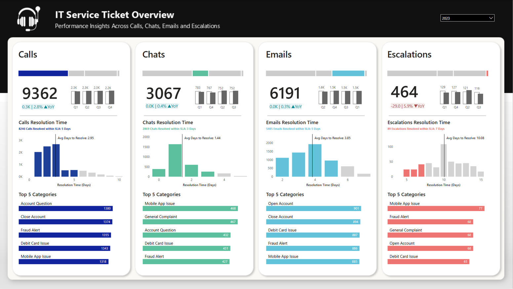The height and width of the screenshot is (289, 513).
Task: Click tallest gray bar in Escalations histogram
Action: point(443,160)
